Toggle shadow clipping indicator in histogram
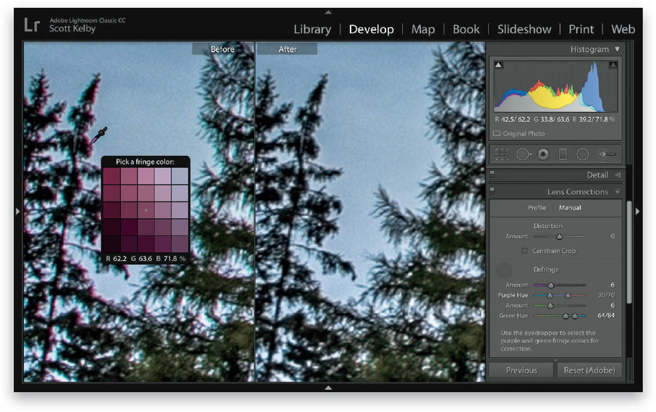This screenshot has height=412, width=656. pos(498,65)
